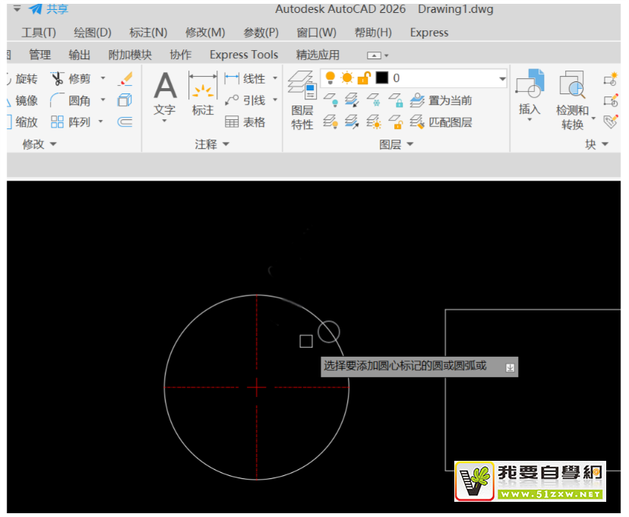Open the 文字 (Text) tool
This screenshot has height=517, width=629.
pyautogui.click(x=165, y=94)
